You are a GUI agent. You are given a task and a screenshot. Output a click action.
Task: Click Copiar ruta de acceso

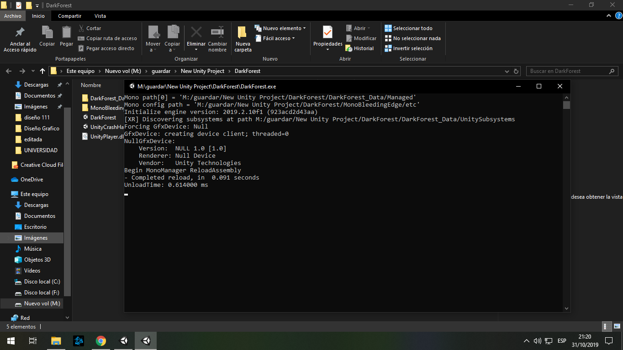107,38
